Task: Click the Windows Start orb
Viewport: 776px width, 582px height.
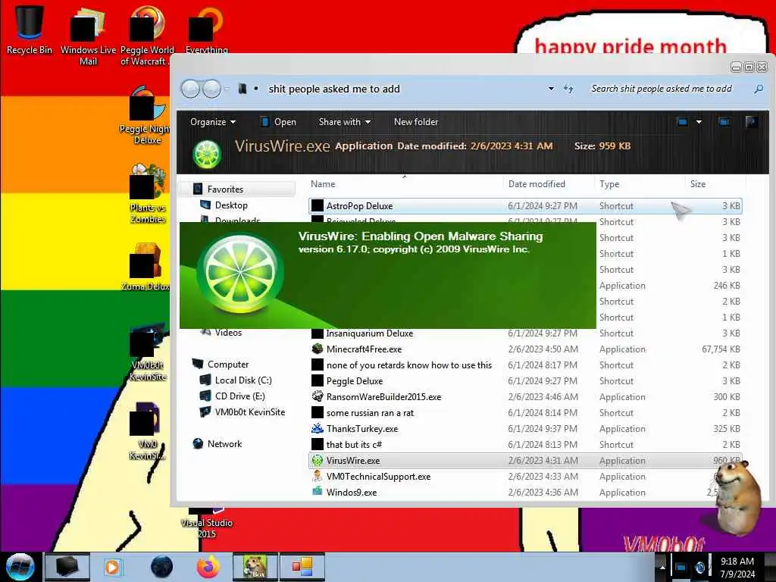Action: [20, 567]
